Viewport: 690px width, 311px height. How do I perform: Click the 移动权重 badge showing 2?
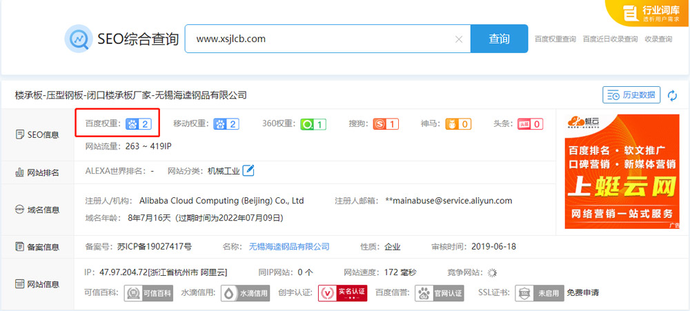point(226,124)
